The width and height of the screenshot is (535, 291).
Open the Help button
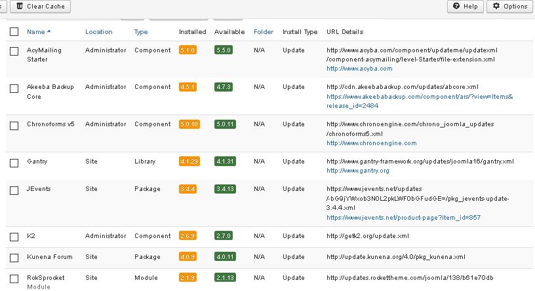click(465, 6)
